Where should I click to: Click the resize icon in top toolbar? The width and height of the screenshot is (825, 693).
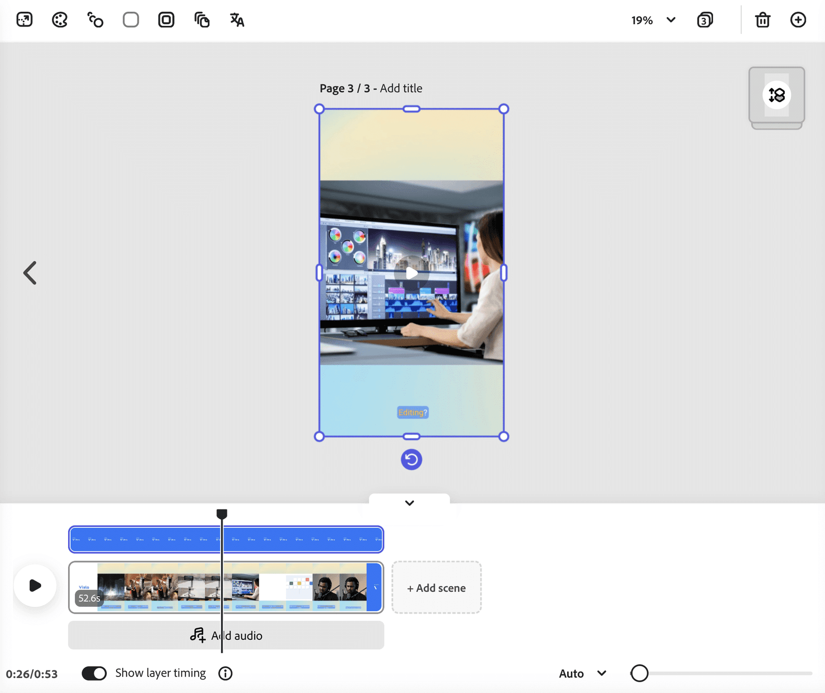tap(24, 20)
